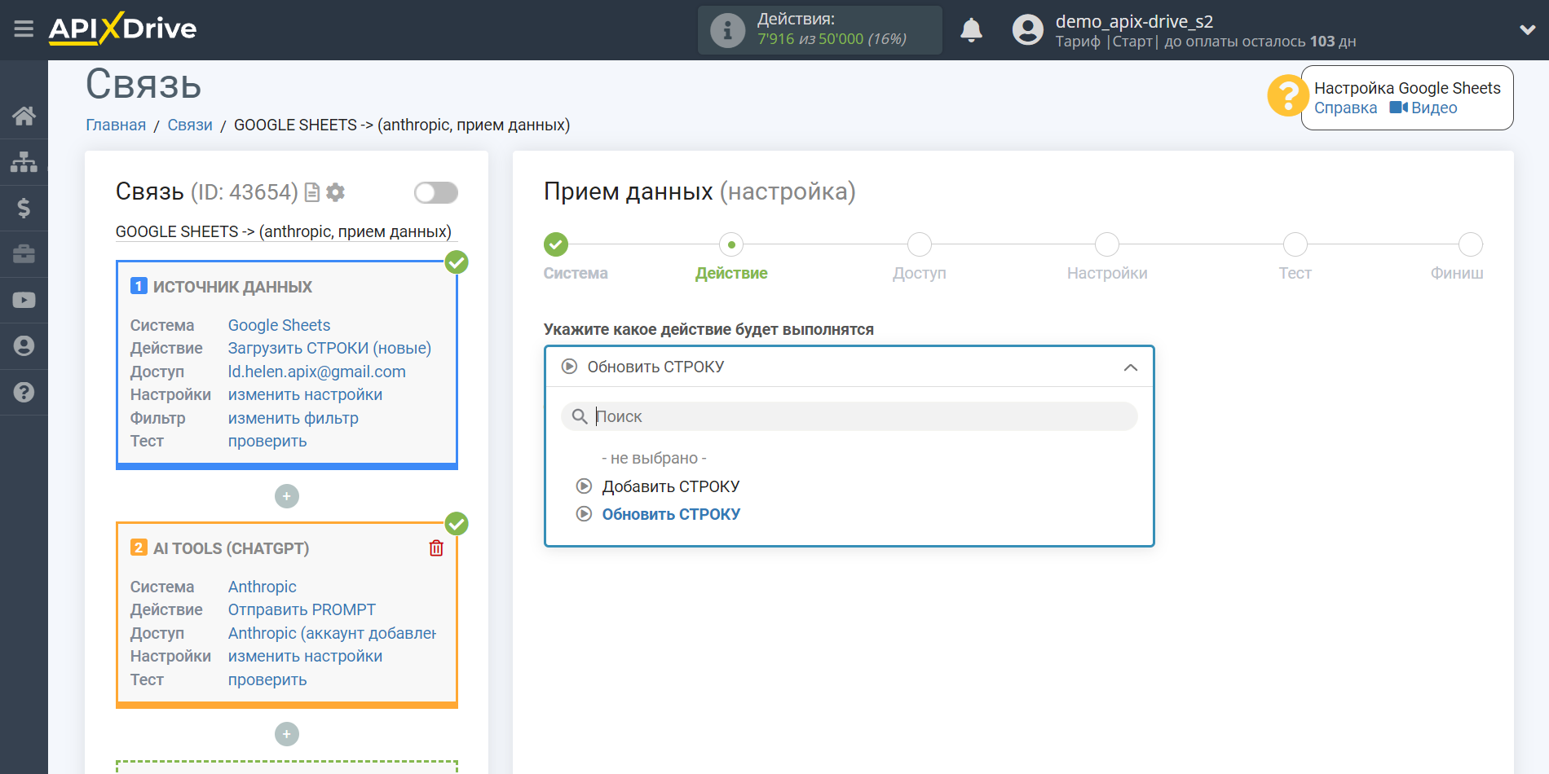Expand the account menu chevron
Screen dimensions: 1549x774
click(x=1528, y=30)
